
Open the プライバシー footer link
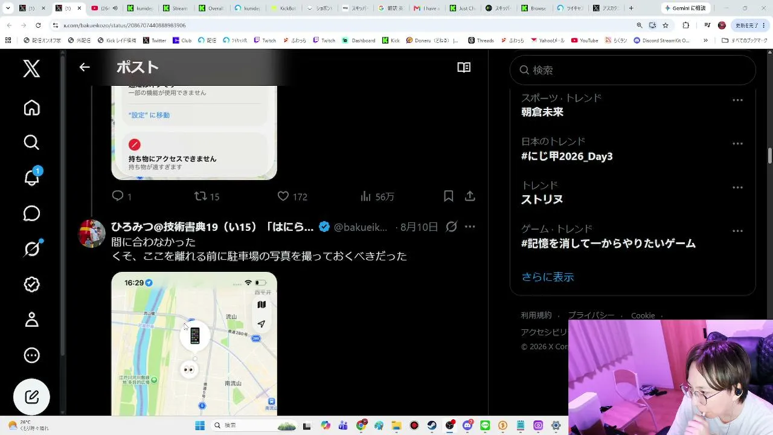pos(591,315)
